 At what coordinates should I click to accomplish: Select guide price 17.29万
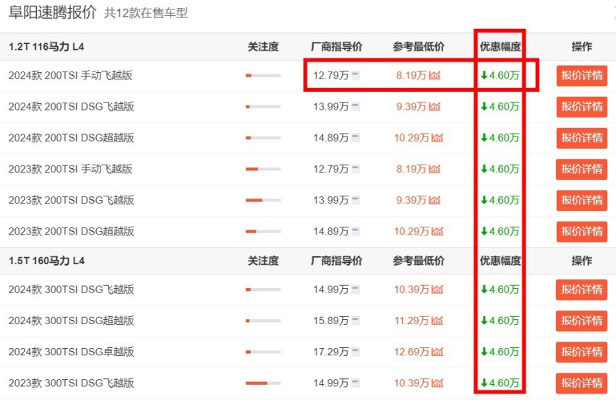coord(331,352)
